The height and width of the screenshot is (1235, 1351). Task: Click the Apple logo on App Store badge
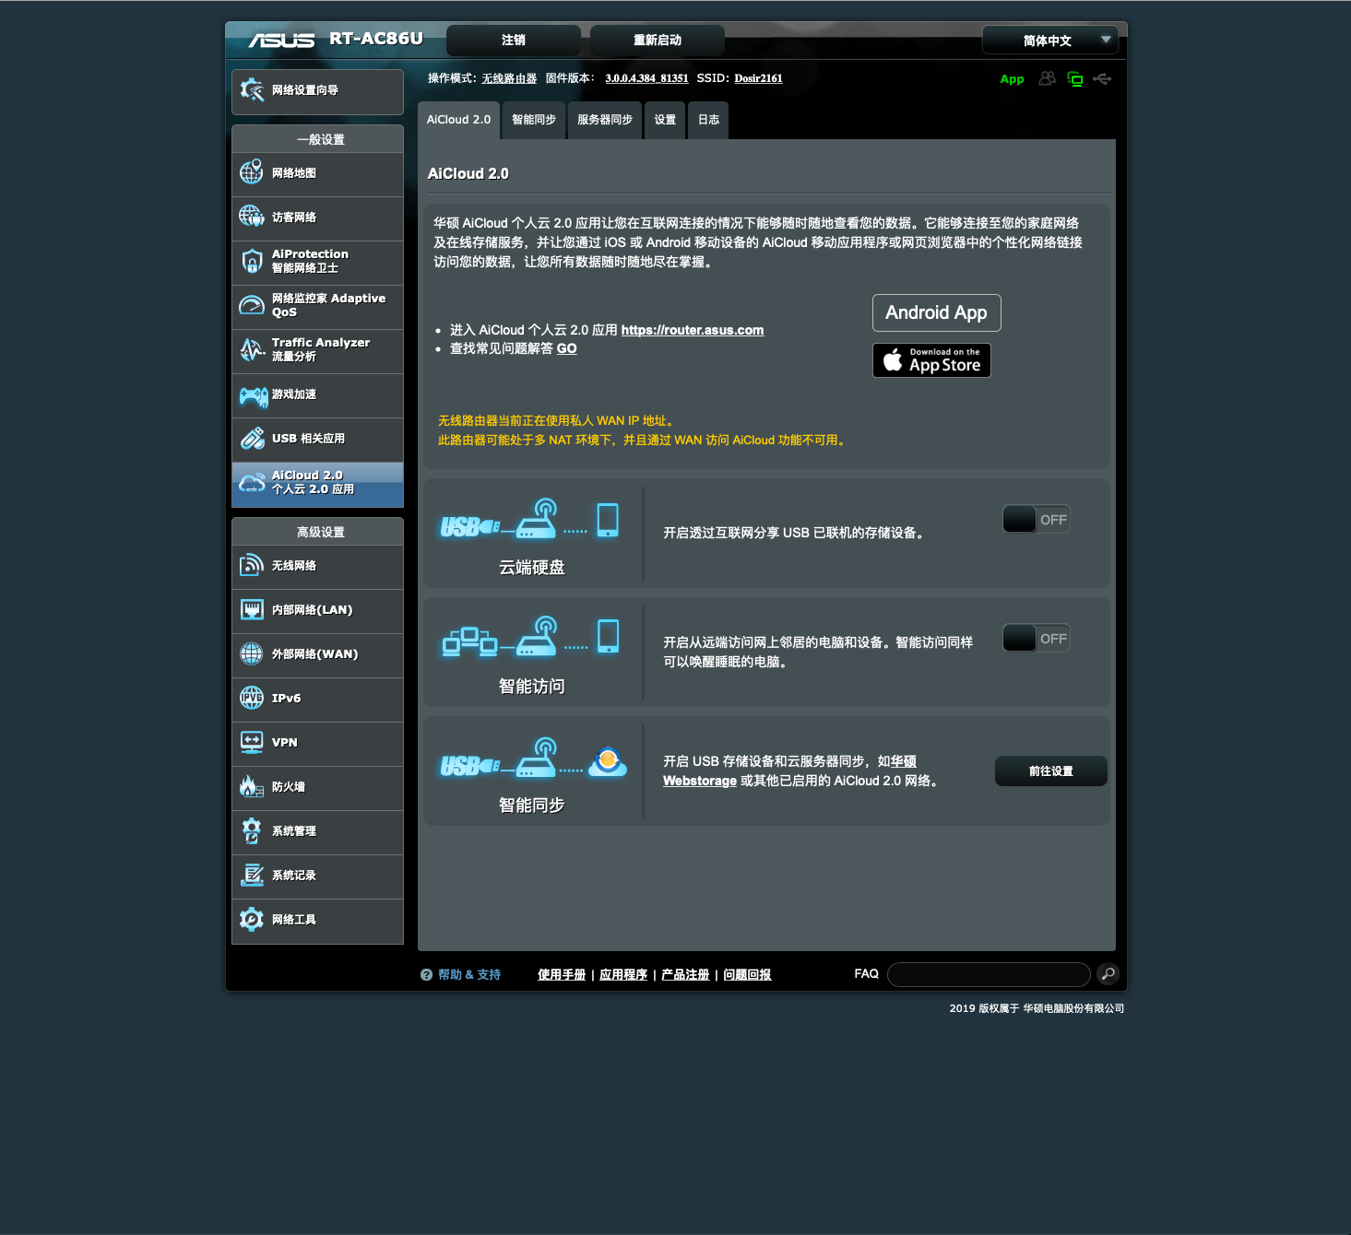click(892, 359)
